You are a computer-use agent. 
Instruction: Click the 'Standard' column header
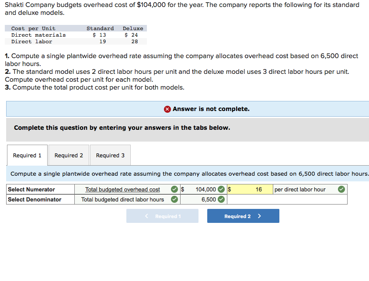[100, 28]
